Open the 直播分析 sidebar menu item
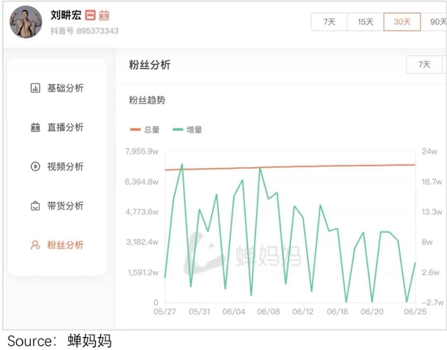 tap(57, 127)
